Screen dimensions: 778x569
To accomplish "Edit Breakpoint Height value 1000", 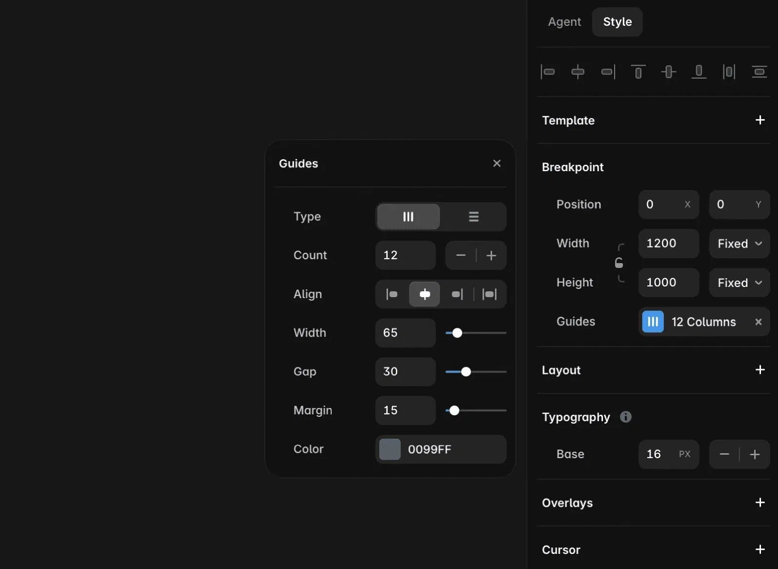I will [x=669, y=283].
